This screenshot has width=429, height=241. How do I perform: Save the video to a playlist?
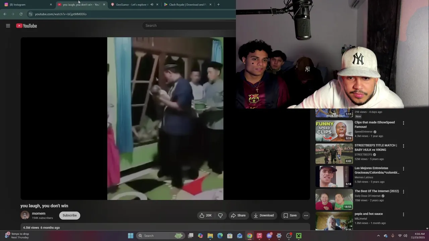[290, 215]
